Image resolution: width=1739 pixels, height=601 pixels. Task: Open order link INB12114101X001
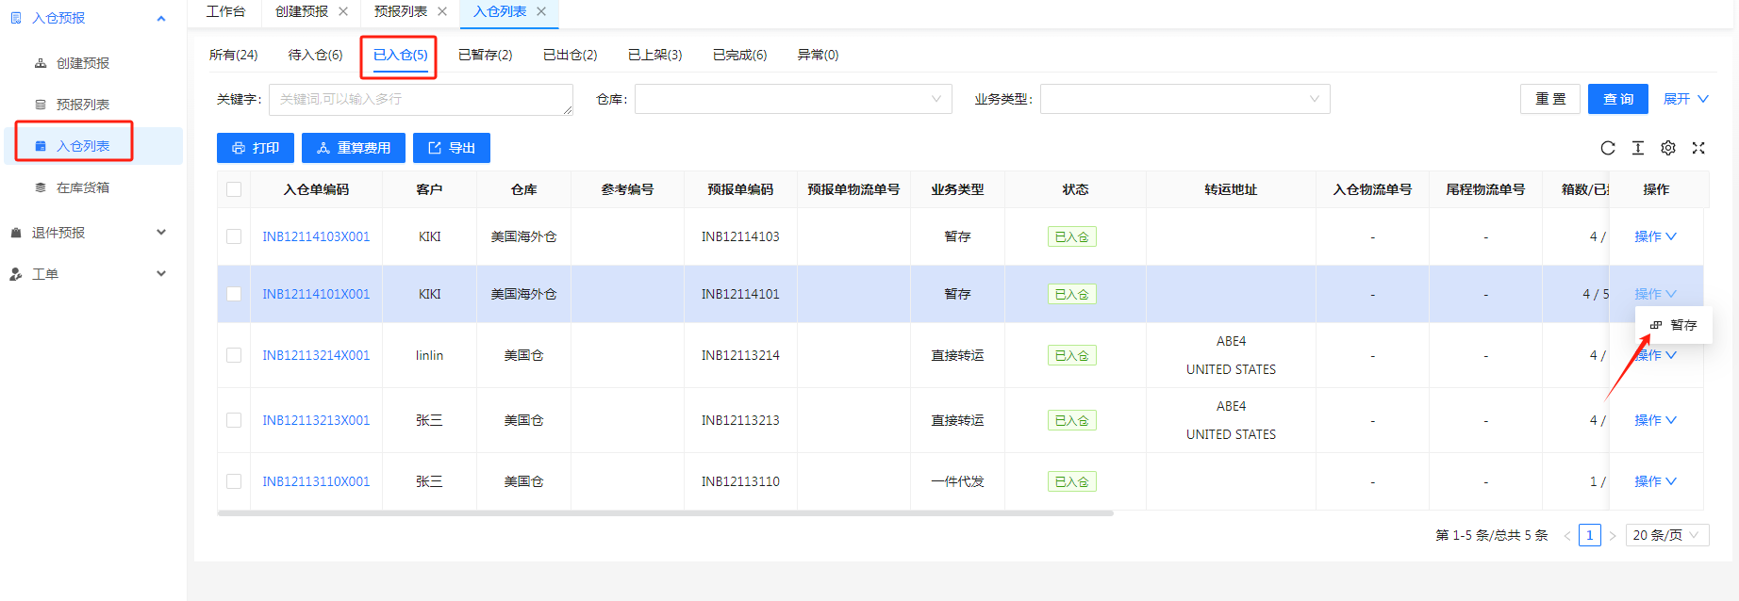point(316,294)
